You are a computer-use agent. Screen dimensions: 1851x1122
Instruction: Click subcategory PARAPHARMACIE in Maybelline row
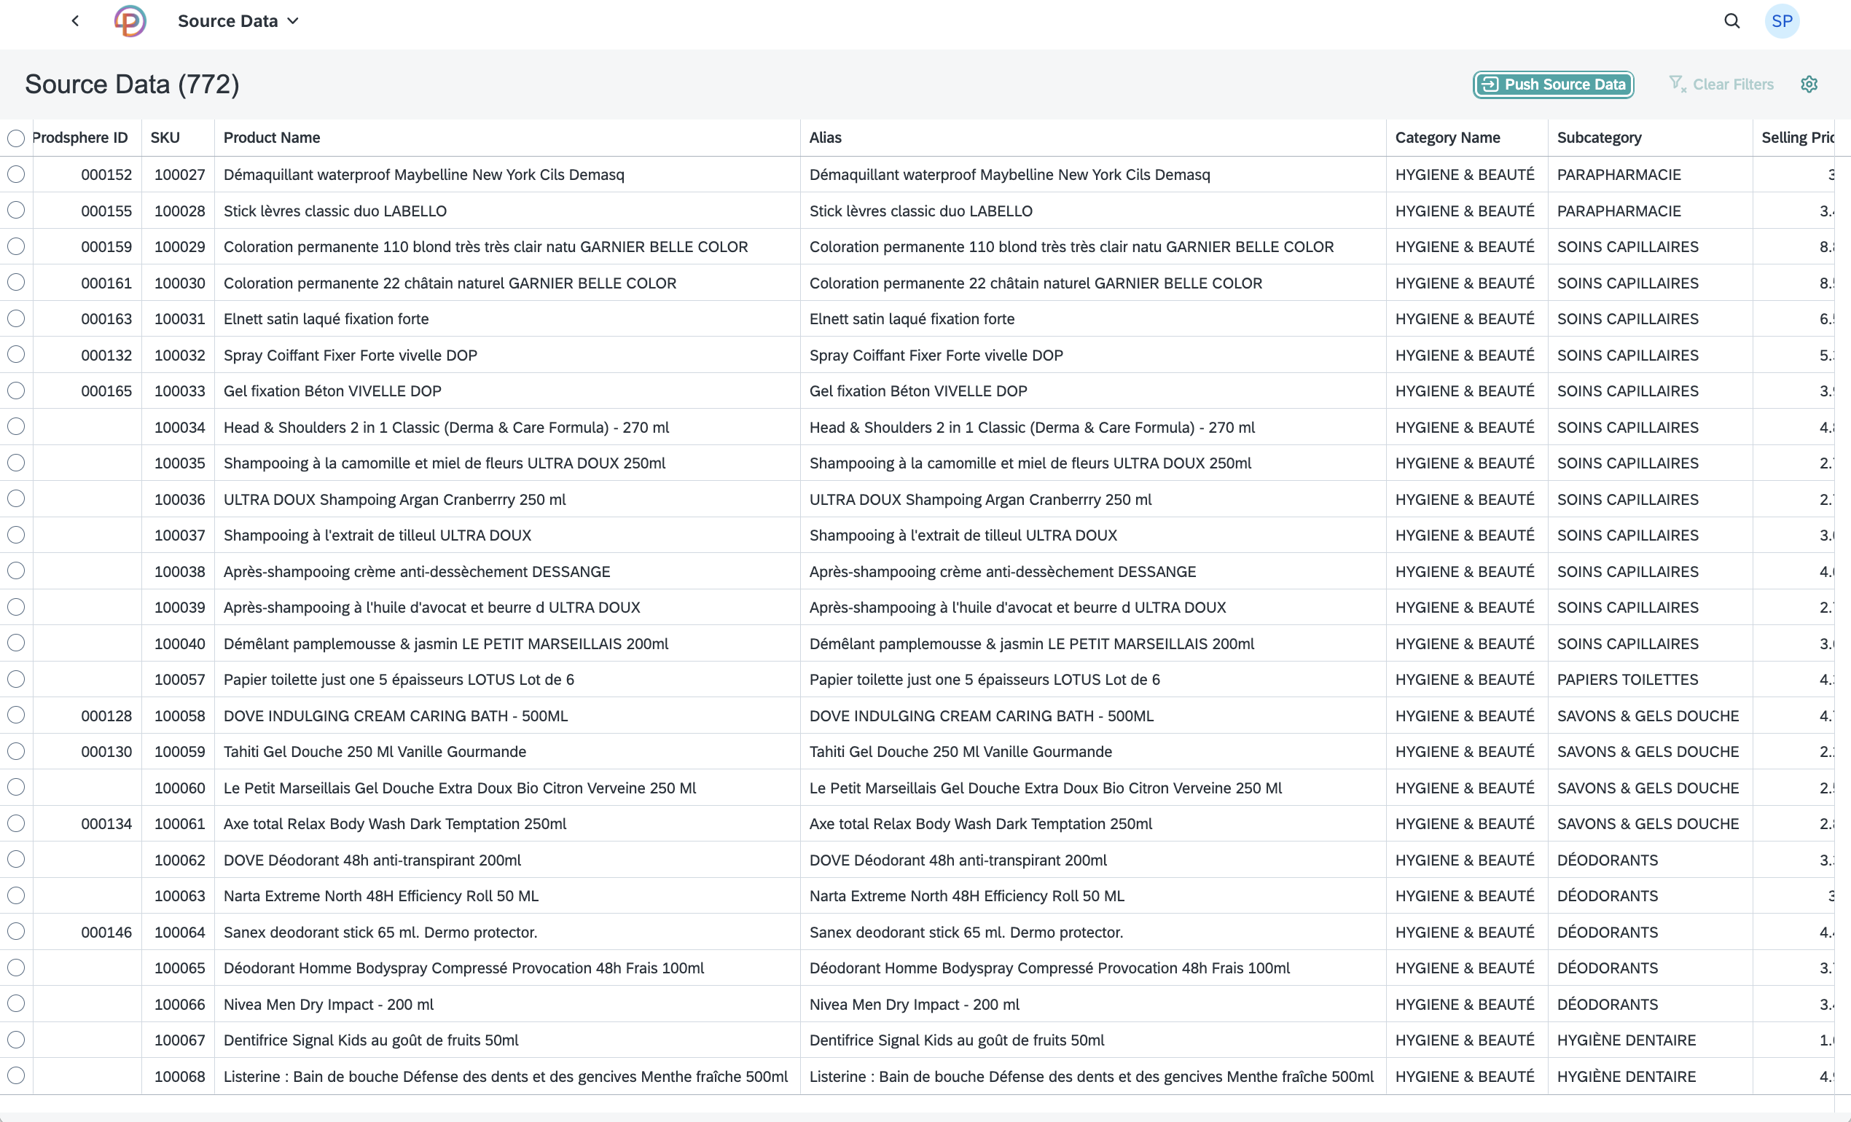(x=1619, y=174)
